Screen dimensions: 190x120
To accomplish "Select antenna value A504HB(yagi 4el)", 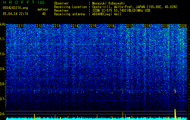I will pos(107,14).
